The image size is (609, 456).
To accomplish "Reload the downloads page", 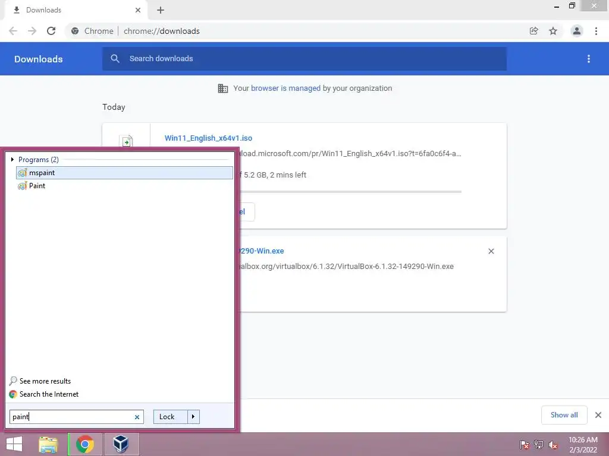I will (51, 31).
